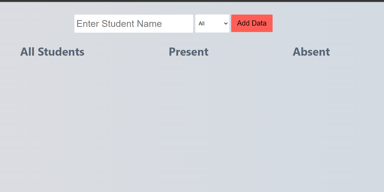The width and height of the screenshot is (384, 192).
Task: Click the Absent column heading
Action: point(311,52)
